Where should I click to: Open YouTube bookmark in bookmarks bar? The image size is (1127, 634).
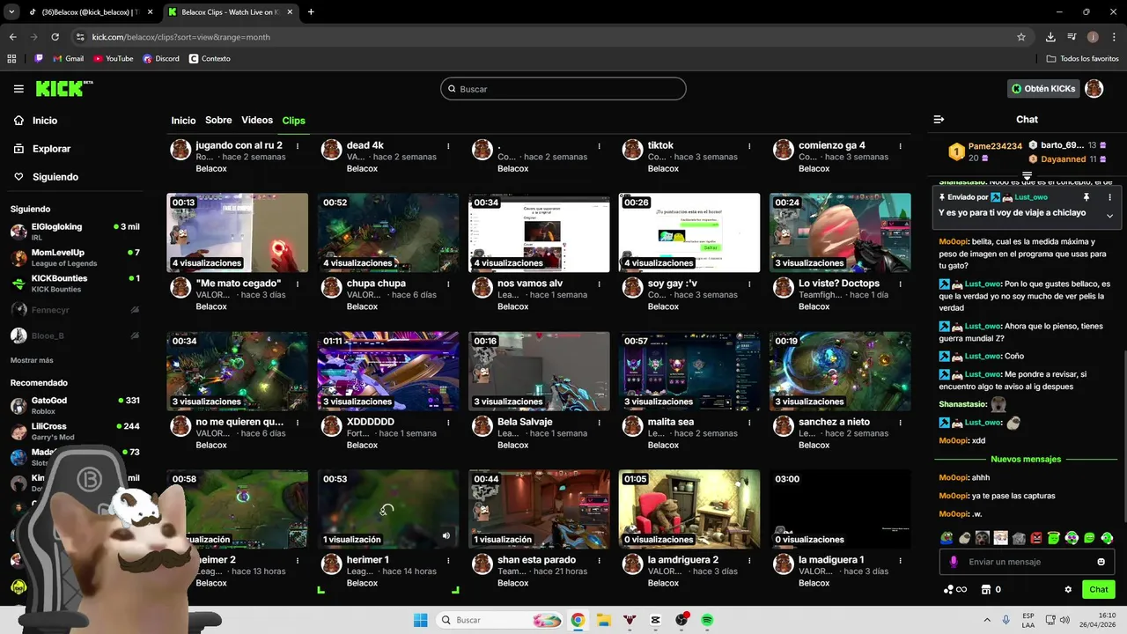[x=113, y=59]
